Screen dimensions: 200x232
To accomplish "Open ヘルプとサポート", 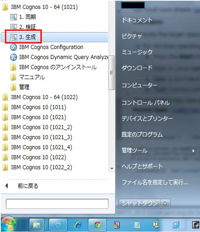I will pyautogui.click(x=142, y=166).
